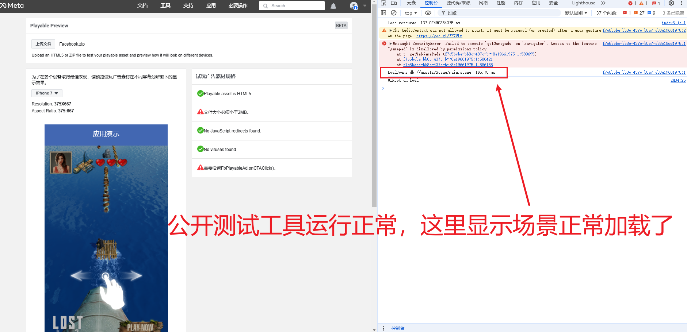Click the woman portrait in game preview

point(61,162)
